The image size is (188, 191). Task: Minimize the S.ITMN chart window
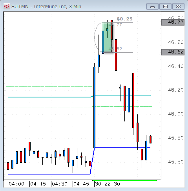(x=152, y=7)
